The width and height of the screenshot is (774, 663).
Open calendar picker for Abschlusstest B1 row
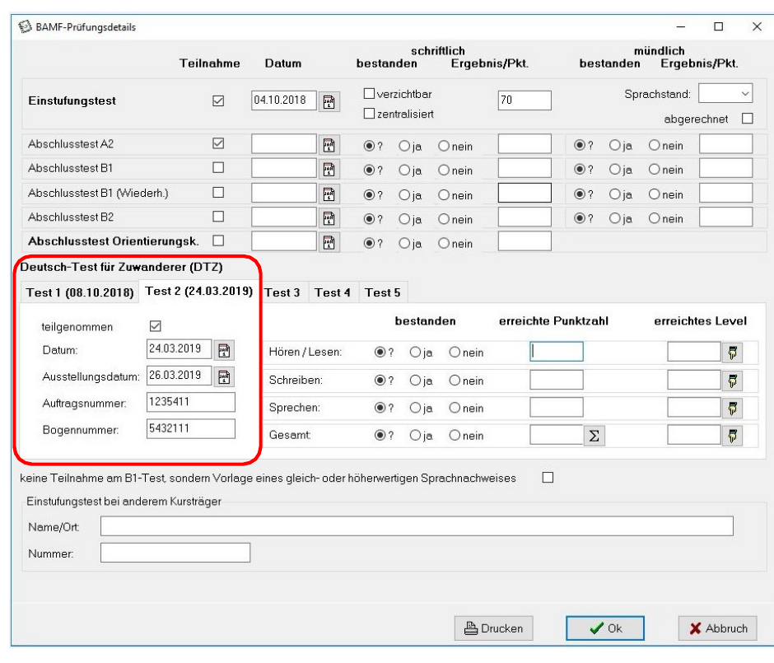329,170
